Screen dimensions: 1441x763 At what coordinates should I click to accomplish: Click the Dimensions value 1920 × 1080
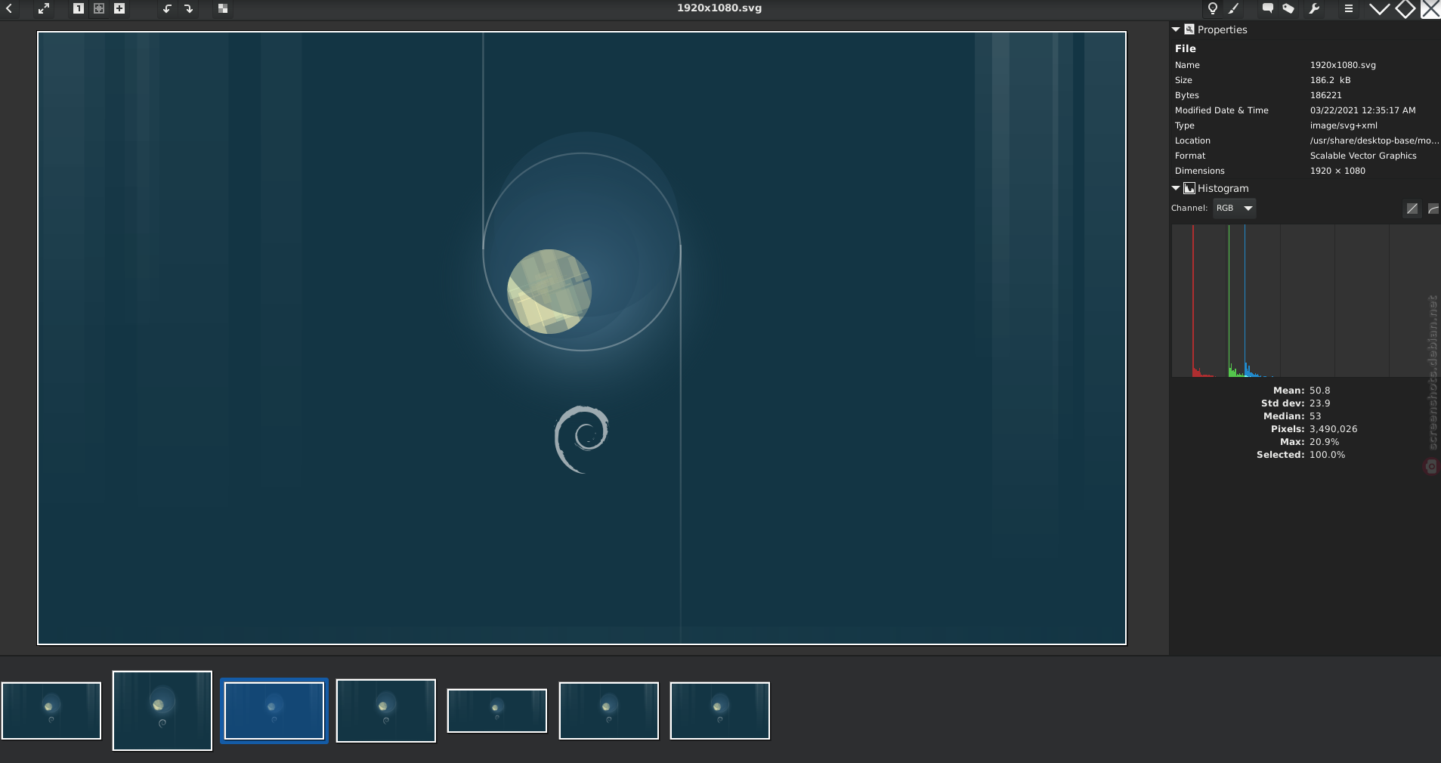1337,171
